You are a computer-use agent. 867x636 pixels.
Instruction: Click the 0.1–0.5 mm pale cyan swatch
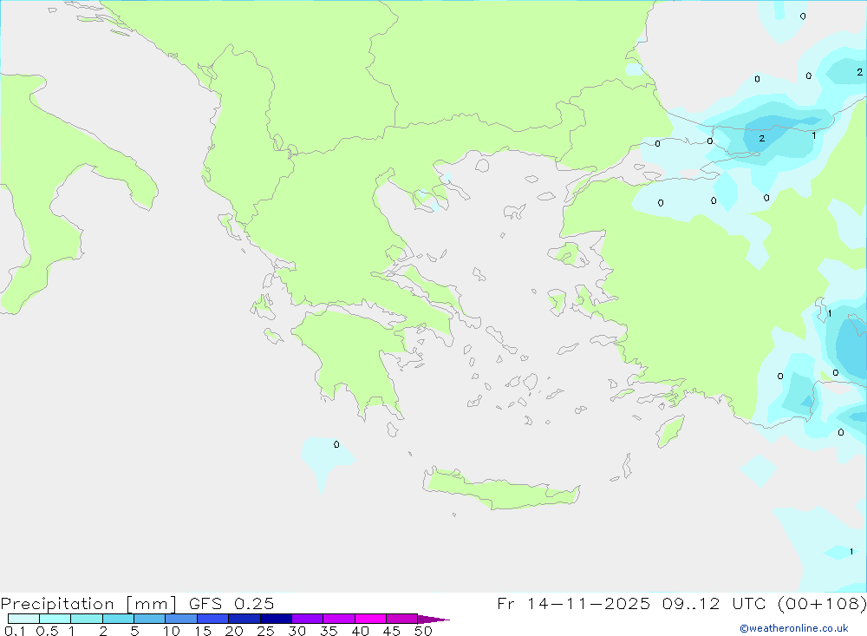23,619
